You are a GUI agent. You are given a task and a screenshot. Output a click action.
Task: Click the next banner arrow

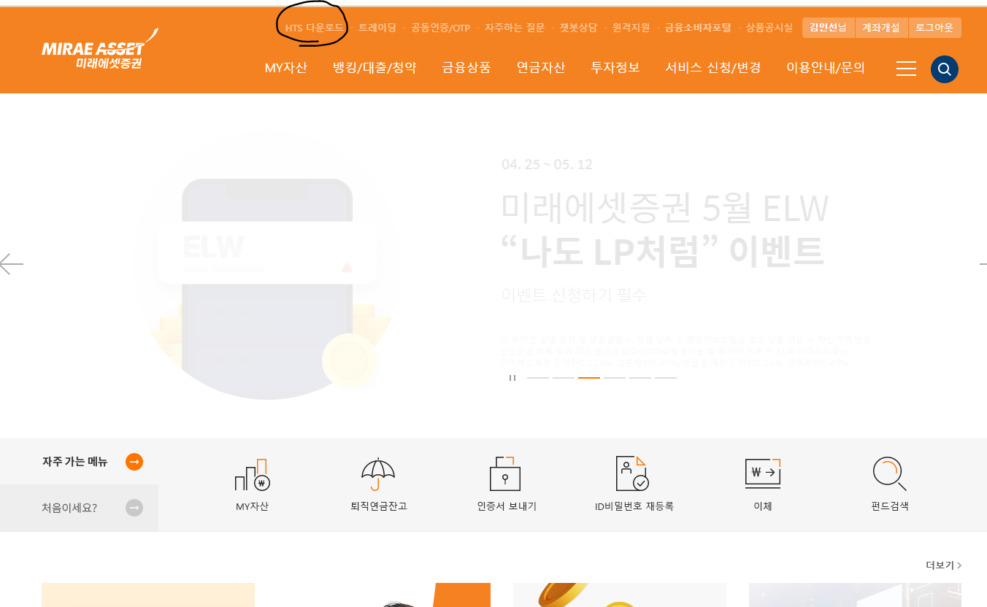983,263
